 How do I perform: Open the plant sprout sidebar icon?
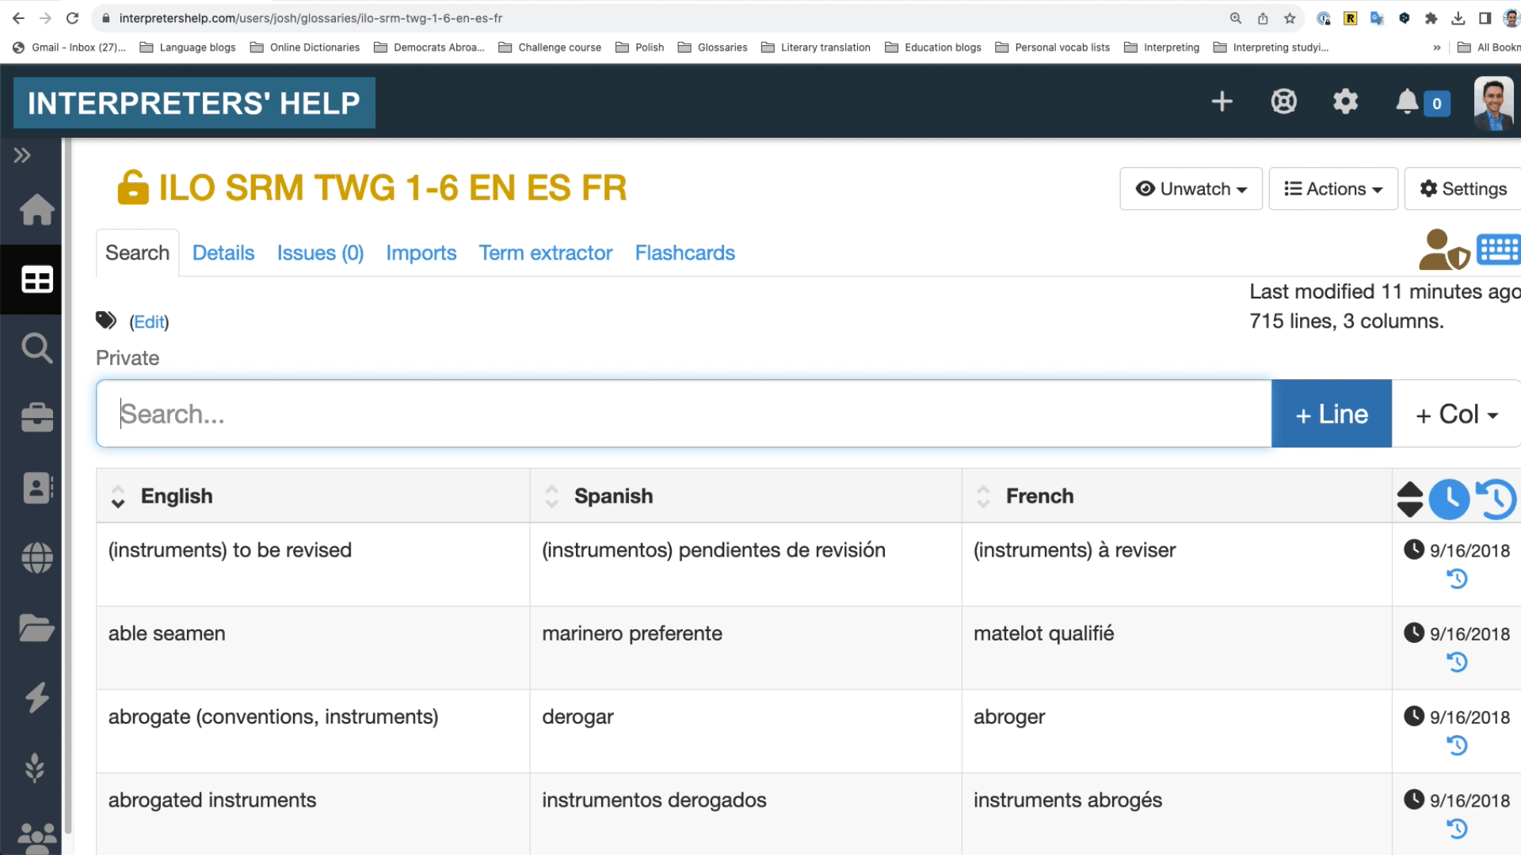35,767
